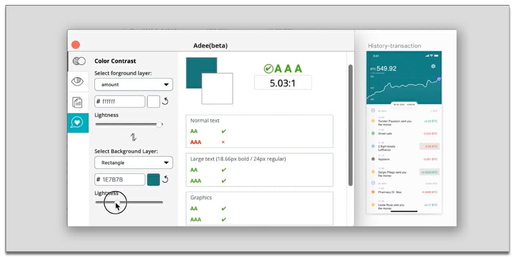Image resolution: width=514 pixels, height=257 pixels.
Task: Click the vertical scrollbar in Adee panel
Action: 351,125
